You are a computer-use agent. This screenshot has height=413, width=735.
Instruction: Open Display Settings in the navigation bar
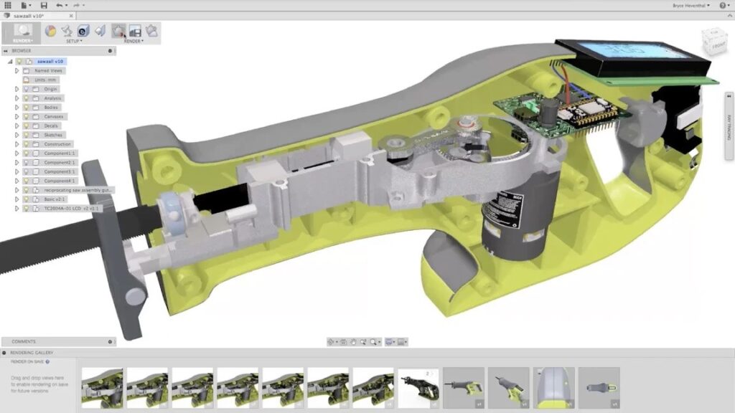[x=388, y=342]
